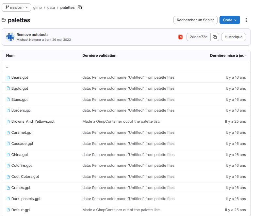Viewport: 261px width, 216px height.
Task: Go up to the parent directory
Action: point(7,67)
